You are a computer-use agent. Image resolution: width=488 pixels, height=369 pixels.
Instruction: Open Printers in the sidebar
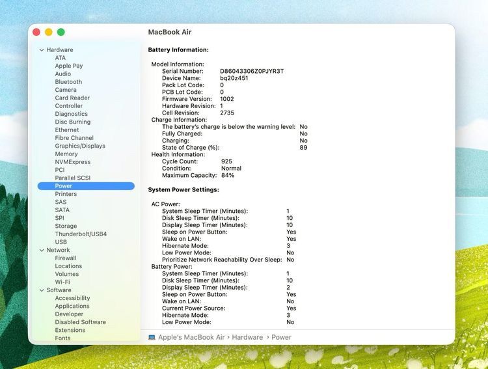(66, 194)
